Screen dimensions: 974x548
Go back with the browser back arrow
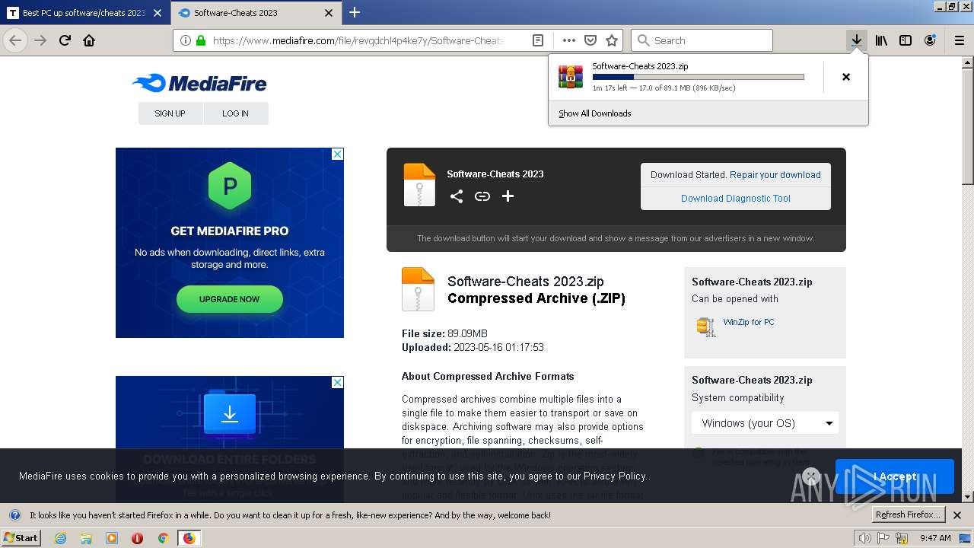(15, 40)
